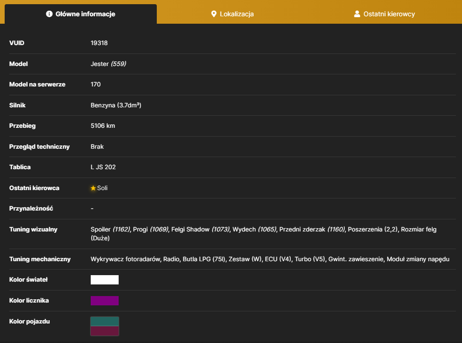The width and height of the screenshot is (462, 343).
Task: Open the Ostatni kierowcy tab
Action: coord(384,14)
